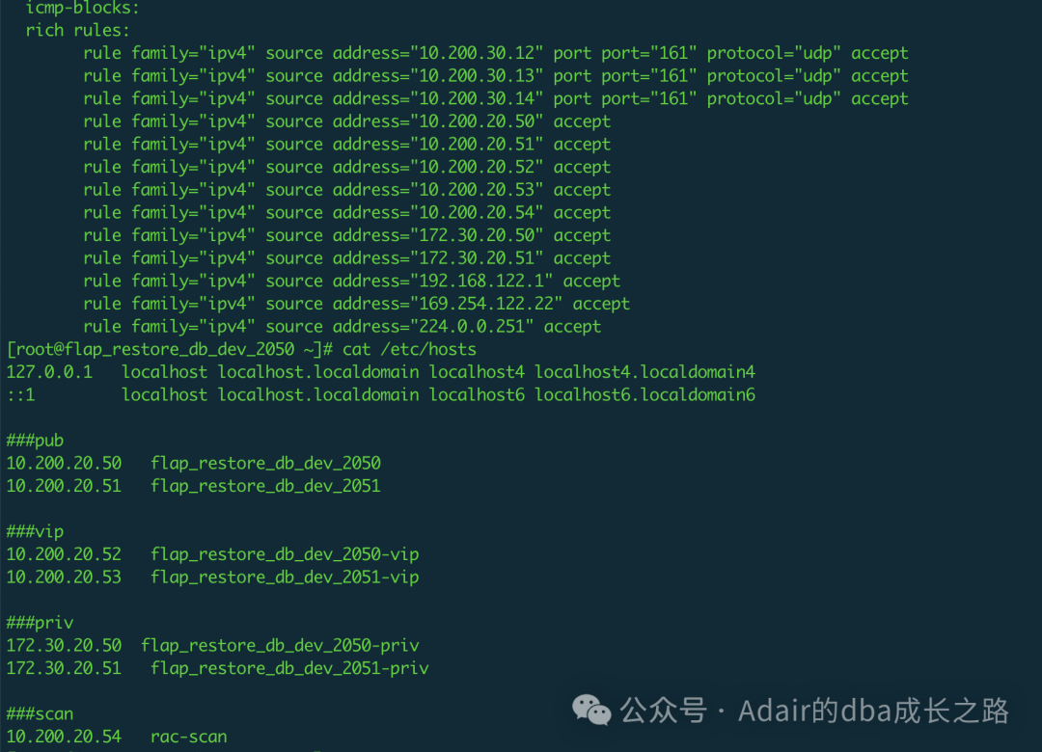The image size is (1042, 752).
Task: Click the flap_restore_db_dev_2050-vip hostname
Action: click(x=285, y=554)
